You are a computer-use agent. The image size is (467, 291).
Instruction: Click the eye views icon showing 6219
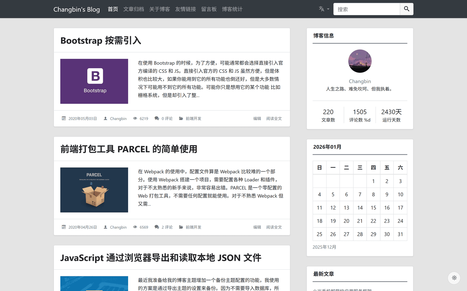[135, 118]
